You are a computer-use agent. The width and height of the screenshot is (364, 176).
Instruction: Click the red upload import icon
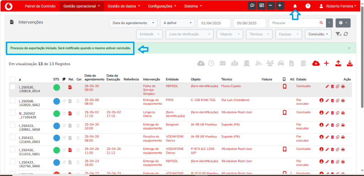click(x=338, y=63)
